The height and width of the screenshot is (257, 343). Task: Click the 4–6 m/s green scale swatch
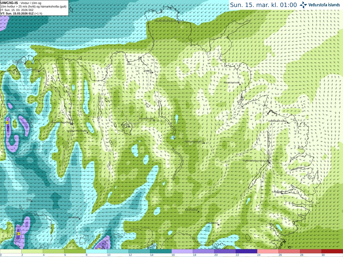click(x=54, y=251)
